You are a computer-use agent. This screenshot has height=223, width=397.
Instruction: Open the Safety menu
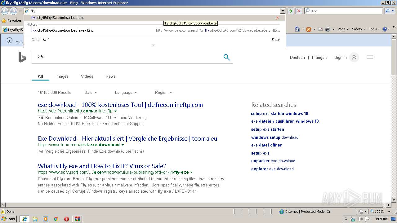click(x=359, y=29)
